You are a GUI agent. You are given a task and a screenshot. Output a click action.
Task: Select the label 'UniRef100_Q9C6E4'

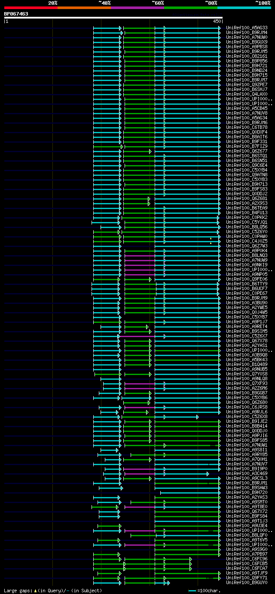[x=247, y=165]
